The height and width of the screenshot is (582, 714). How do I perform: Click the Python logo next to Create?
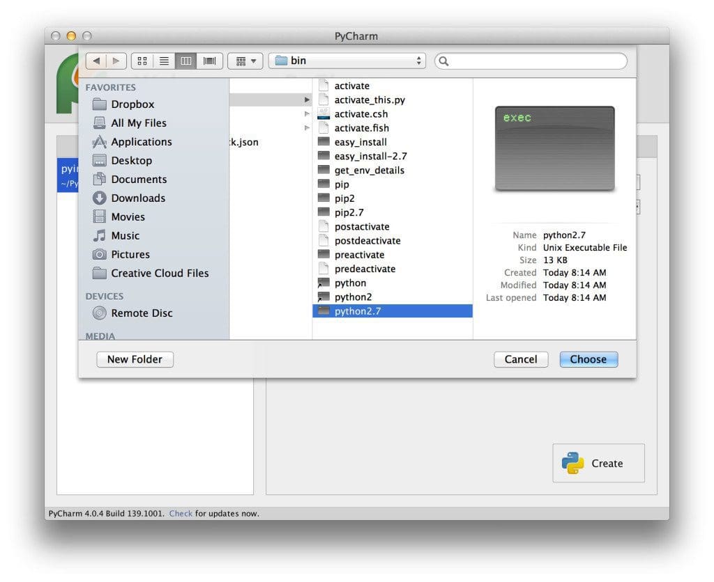pos(572,462)
